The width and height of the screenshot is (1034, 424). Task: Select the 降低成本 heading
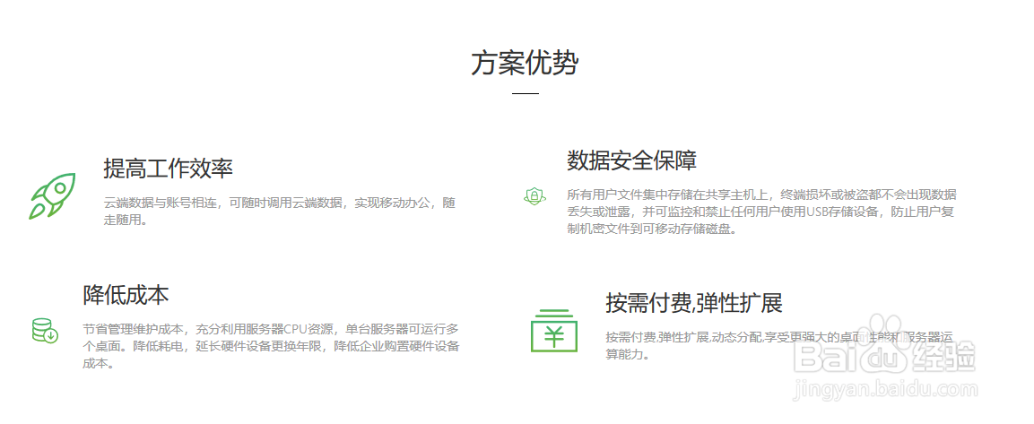tap(126, 295)
